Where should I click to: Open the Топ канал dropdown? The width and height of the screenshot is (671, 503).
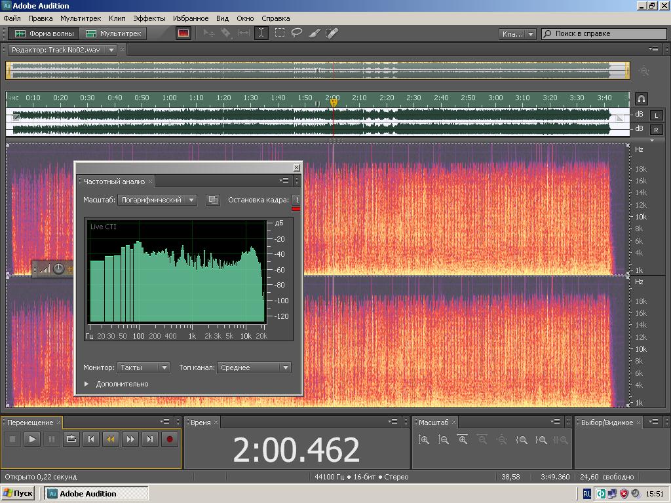[x=254, y=368]
